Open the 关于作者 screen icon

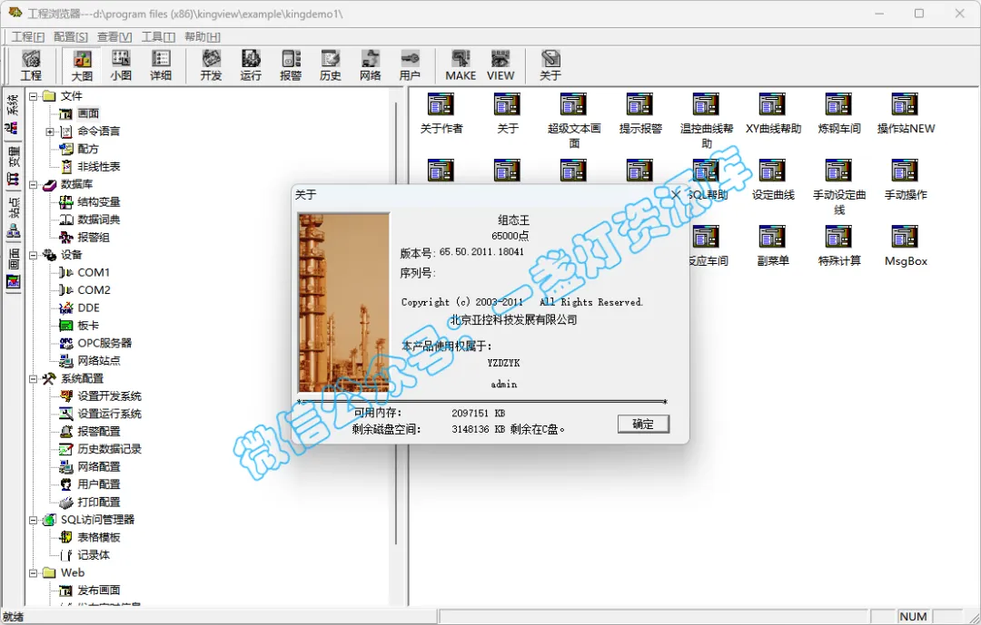pyautogui.click(x=441, y=113)
